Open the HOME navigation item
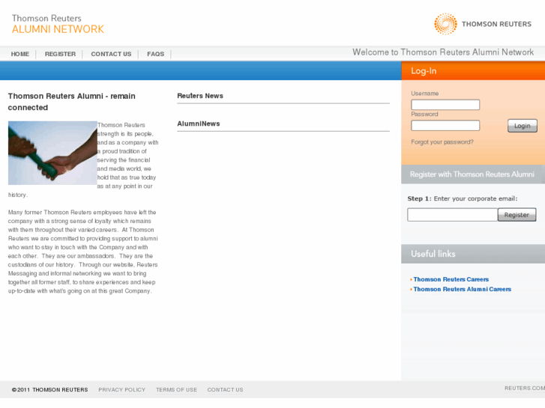 (x=19, y=54)
